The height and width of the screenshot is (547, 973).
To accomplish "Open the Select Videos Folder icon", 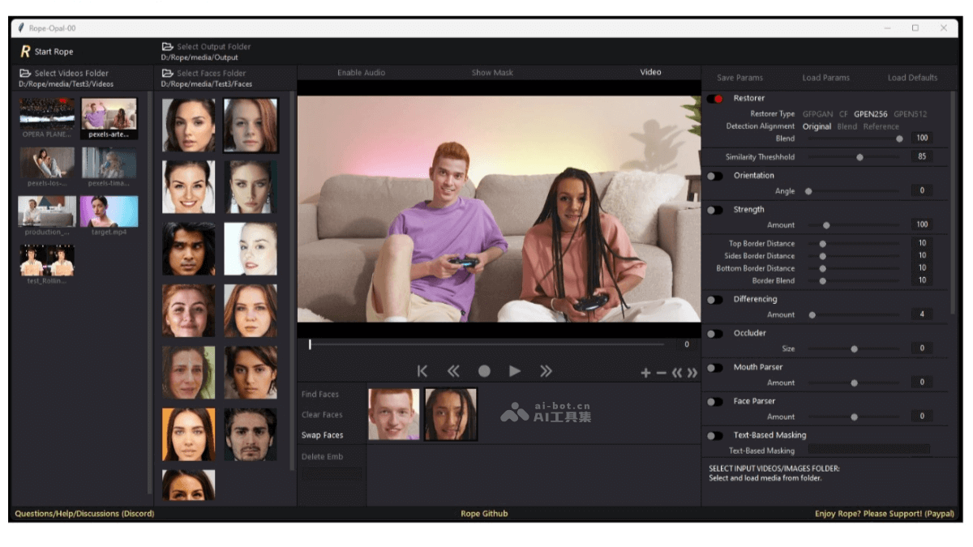I will click(25, 73).
